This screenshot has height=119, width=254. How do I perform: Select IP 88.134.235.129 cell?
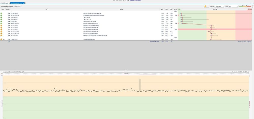click(15, 15)
